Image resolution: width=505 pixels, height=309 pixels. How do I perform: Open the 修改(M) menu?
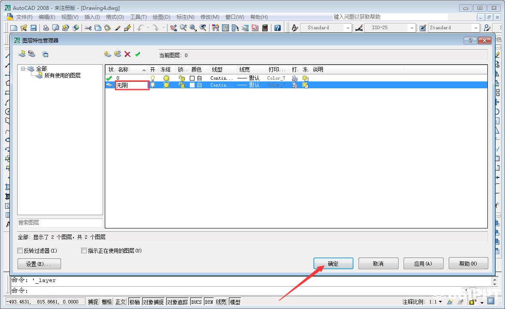tap(210, 17)
